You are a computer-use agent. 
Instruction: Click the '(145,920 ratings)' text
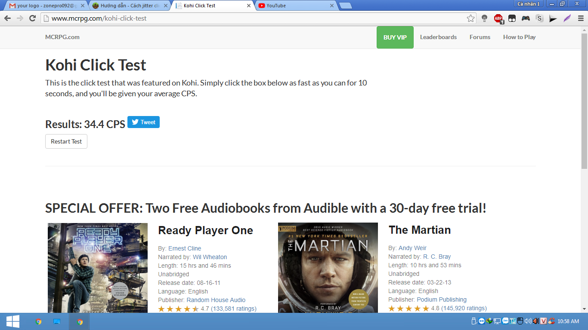(x=464, y=308)
